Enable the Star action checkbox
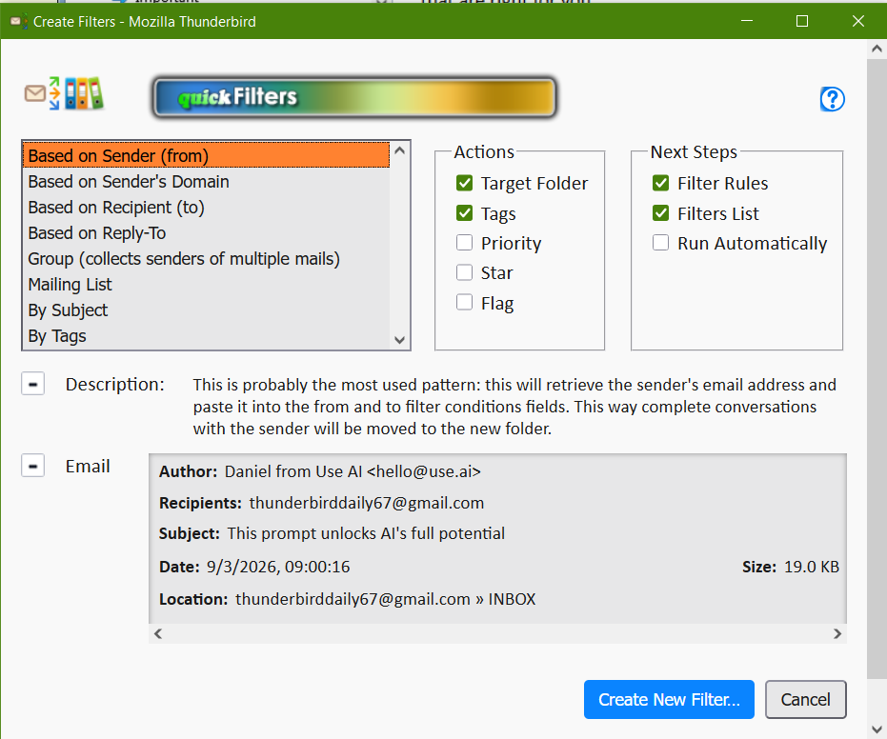The height and width of the screenshot is (739, 887). coord(465,273)
